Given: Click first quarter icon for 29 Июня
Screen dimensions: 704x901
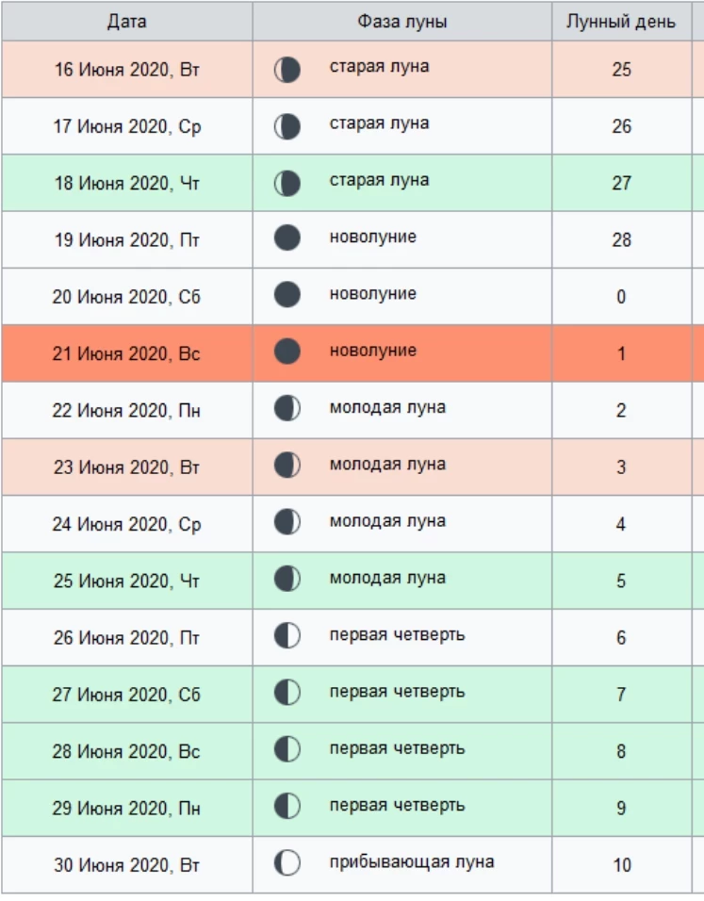Looking at the screenshot, I should [287, 806].
